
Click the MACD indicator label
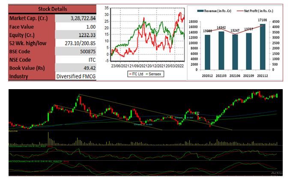39,162
